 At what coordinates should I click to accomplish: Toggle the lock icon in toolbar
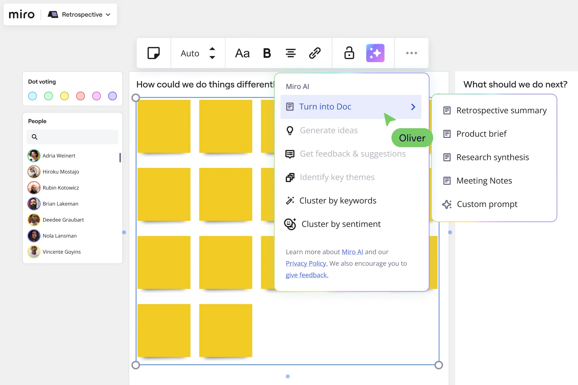tap(349, 53)
